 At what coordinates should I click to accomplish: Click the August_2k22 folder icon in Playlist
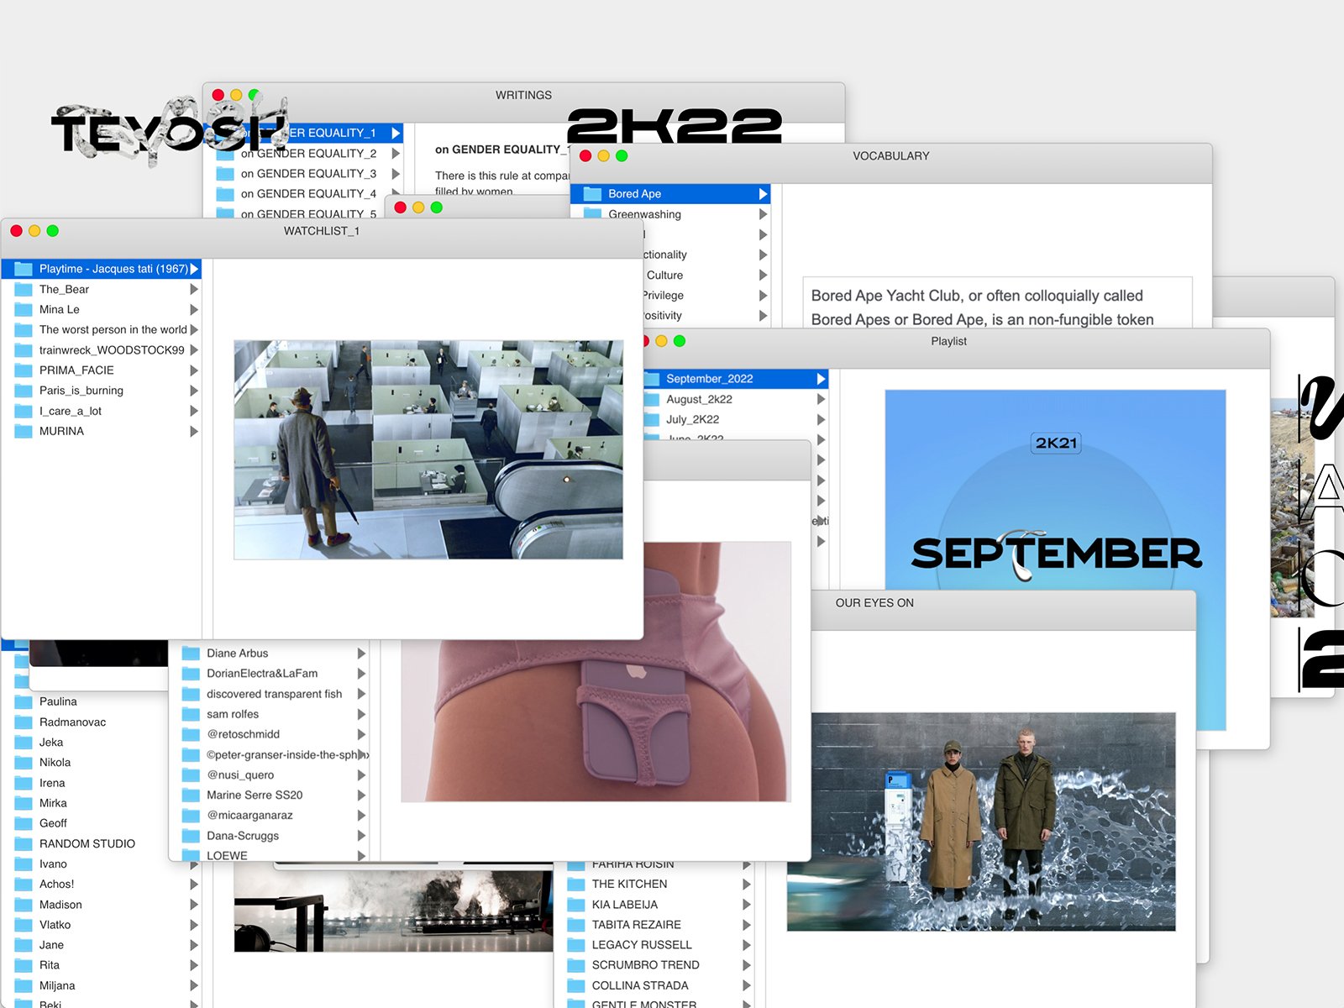[652, 400]
